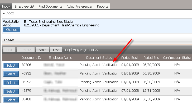Click the disabled Previous page button
The width and height of the screenshot is (192, 103).
26,50
